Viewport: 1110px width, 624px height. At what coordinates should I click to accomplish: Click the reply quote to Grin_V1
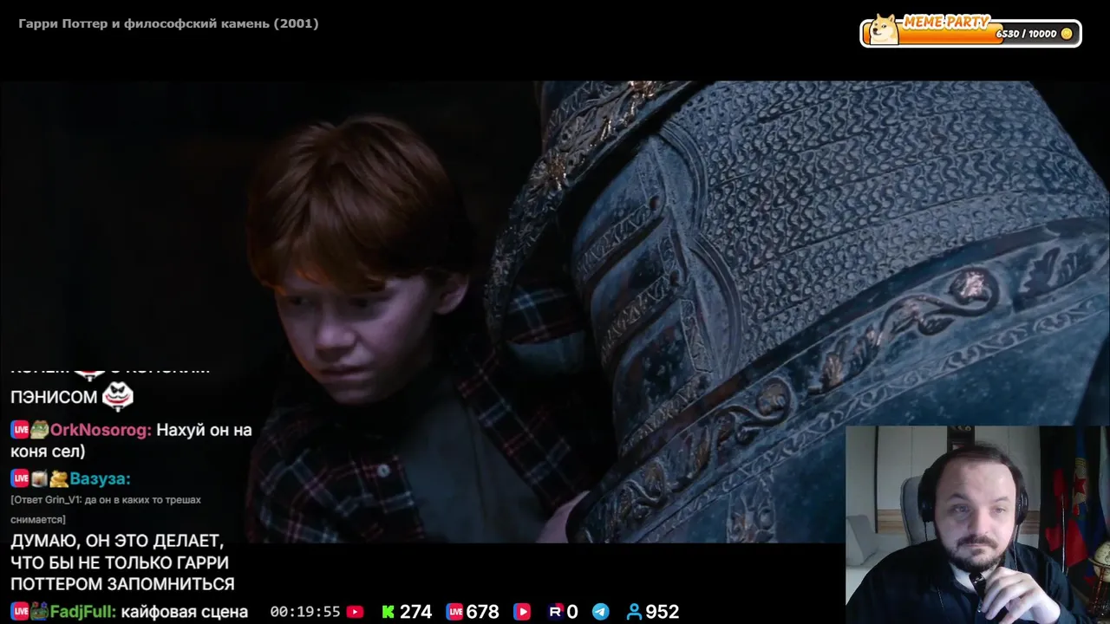[106, 510]
